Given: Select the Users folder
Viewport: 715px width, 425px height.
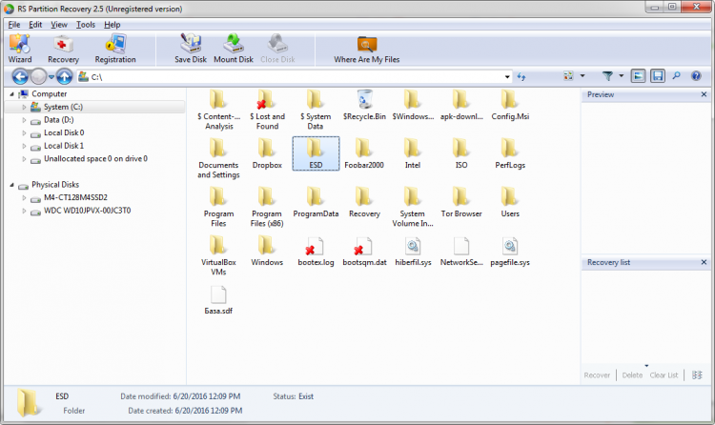Looking at the screenshot, I should pos(510,202).
